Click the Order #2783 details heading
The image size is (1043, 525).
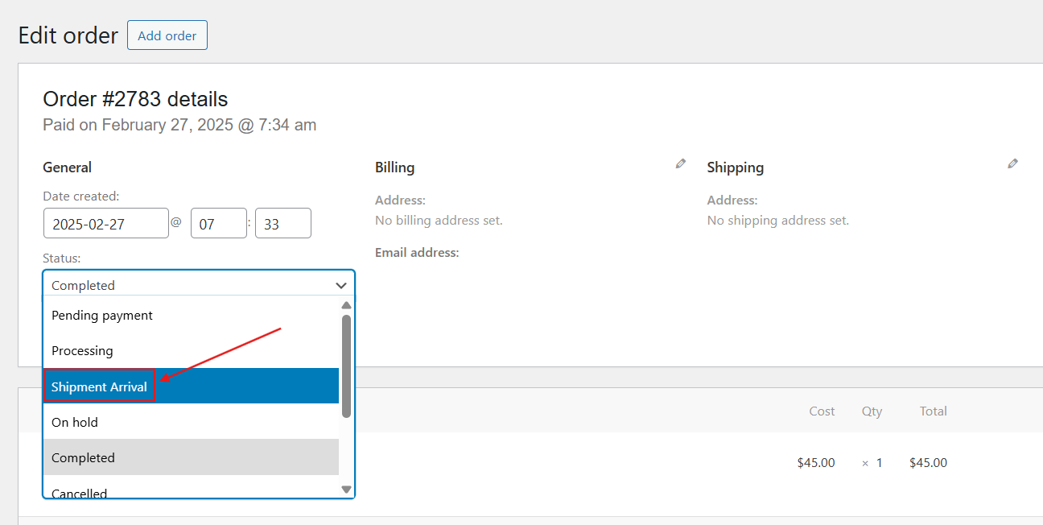pyautogui.click(x=135, y=99)
